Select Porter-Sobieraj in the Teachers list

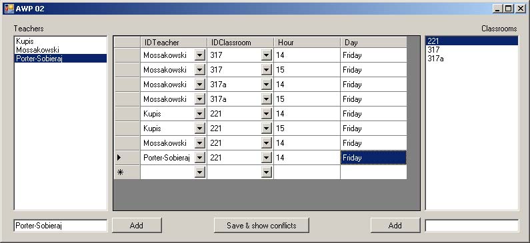pos(61,59)
